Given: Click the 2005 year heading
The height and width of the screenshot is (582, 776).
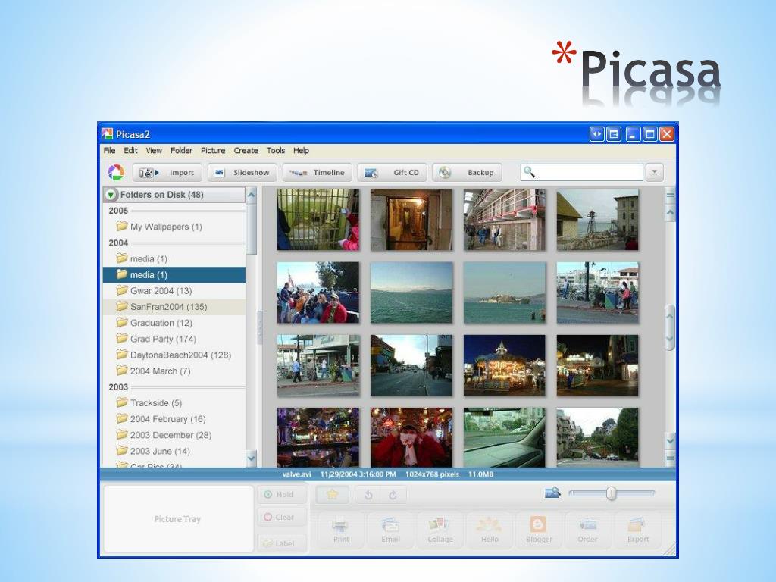Looking at the screenshot, I should pos(118,211).
